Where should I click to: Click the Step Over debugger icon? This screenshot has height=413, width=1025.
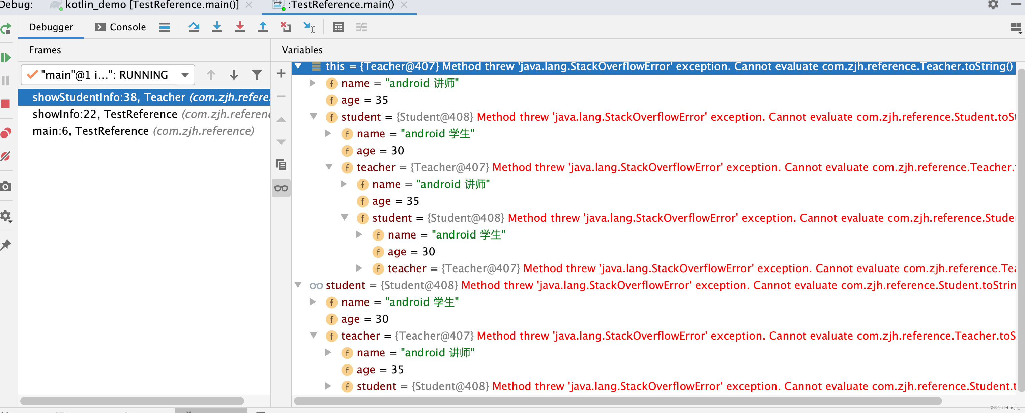194,27
